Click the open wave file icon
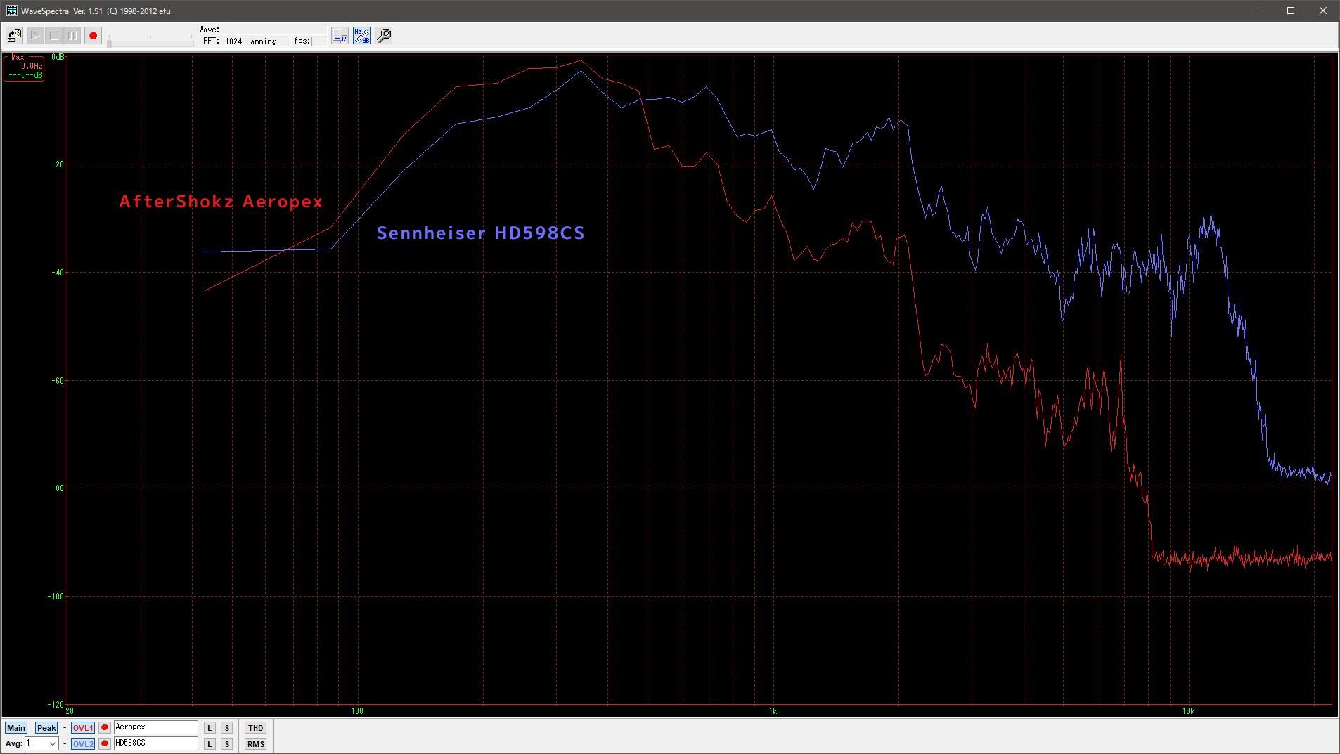 (14, 35)
